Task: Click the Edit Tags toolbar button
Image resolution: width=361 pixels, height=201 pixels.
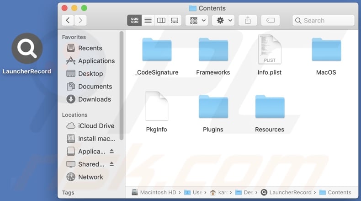Action: tap(270, 20)
